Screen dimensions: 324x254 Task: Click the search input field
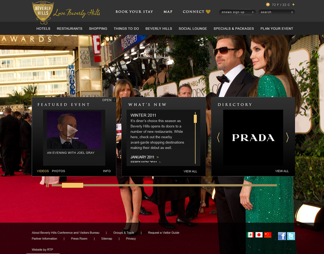click(276, 12)
